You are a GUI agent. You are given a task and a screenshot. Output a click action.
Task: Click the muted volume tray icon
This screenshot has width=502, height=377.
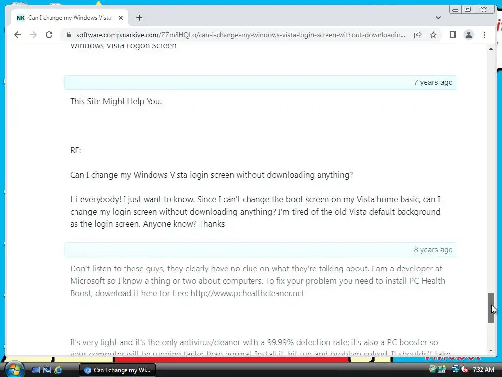(x=464, y=369)
